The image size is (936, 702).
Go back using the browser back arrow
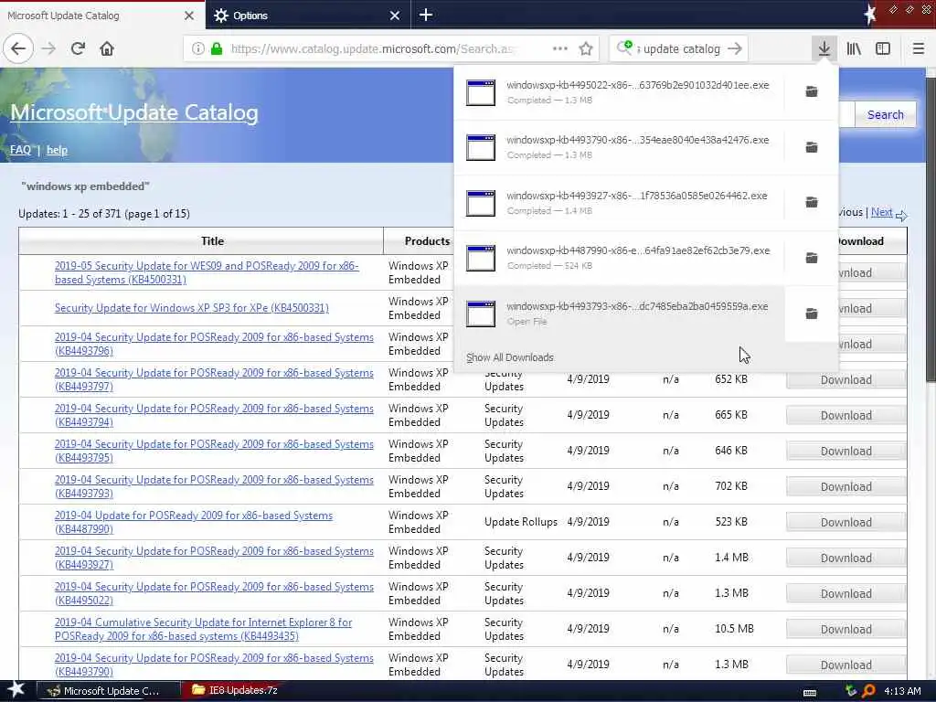click(x=18, y=48)
